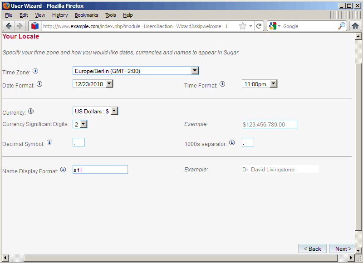Open the Bookmarks menu

pos(86,15)
